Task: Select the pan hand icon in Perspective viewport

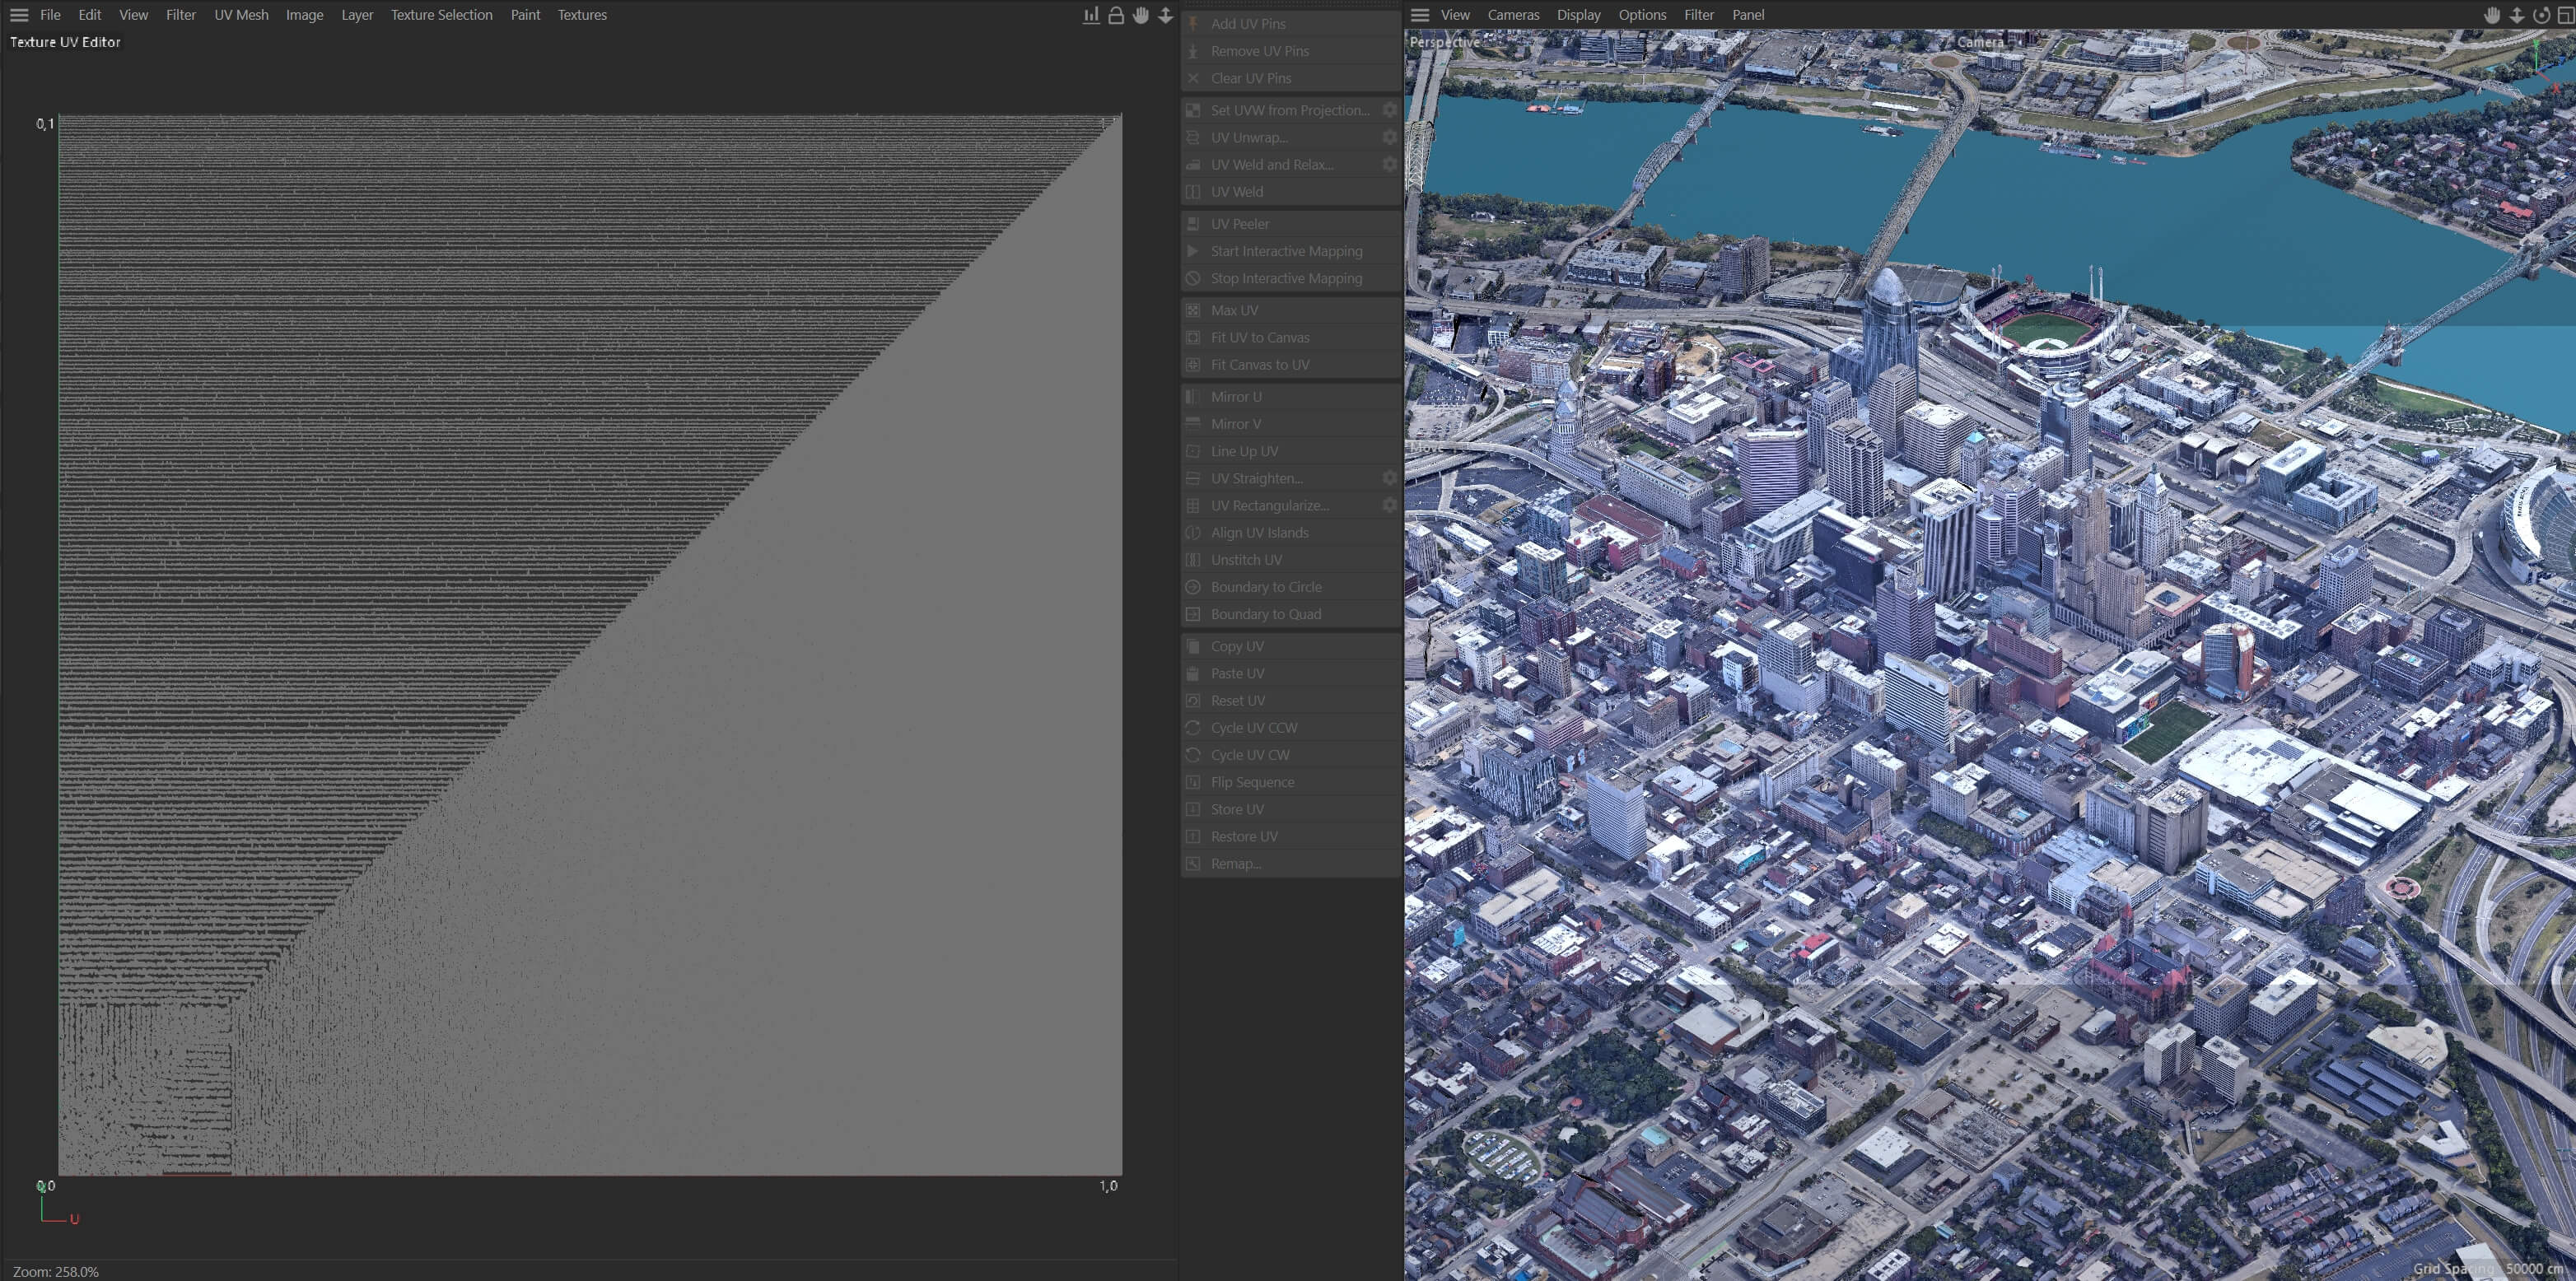Action: 2492,15
